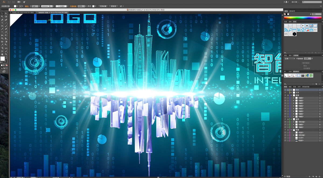Select the Direct Selection tool (white arrow)

point(6,13)
